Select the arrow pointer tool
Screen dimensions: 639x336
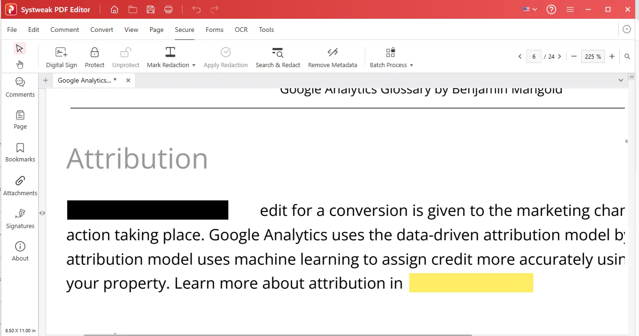coord(19,48)
